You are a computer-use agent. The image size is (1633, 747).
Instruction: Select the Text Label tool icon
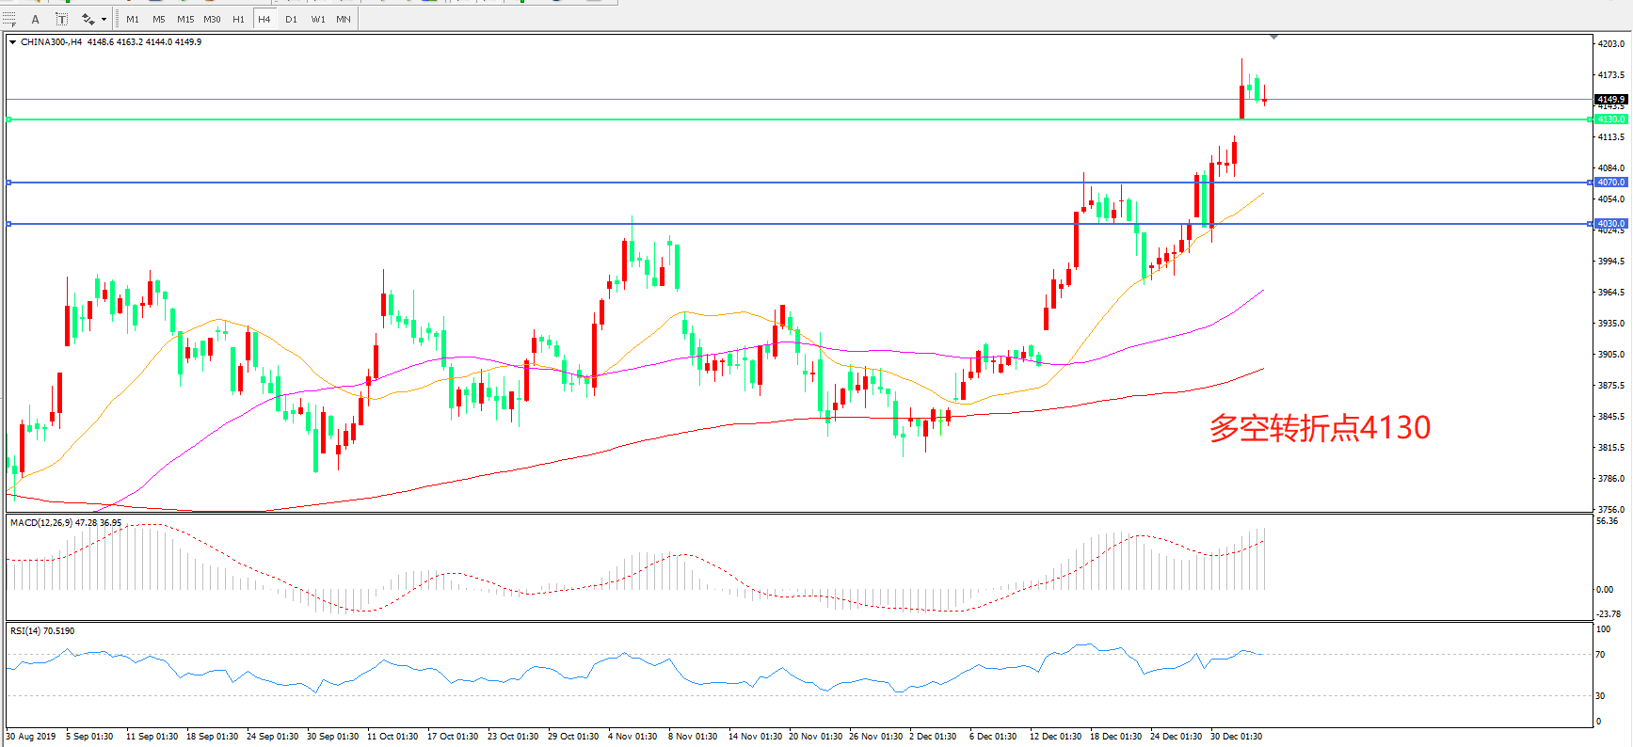(62, 19)
